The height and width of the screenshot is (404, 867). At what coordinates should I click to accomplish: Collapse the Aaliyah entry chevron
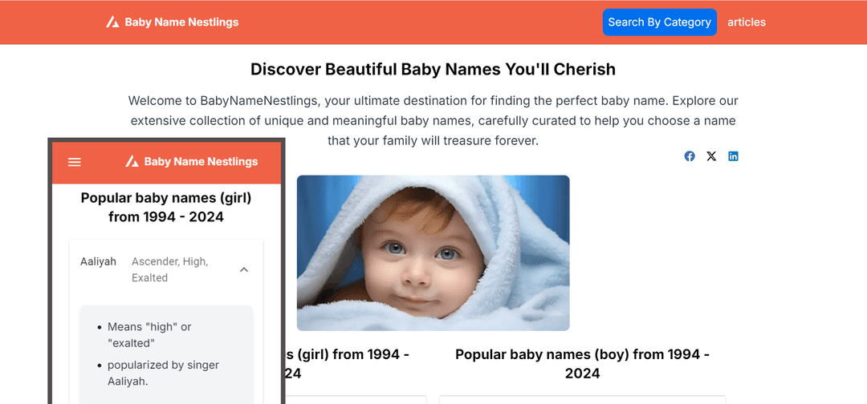pos(244,269)
